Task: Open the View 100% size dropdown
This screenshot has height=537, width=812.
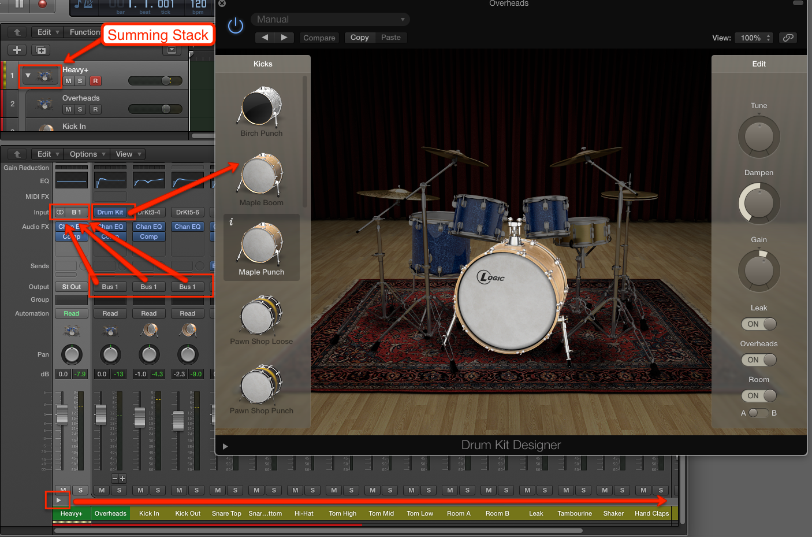Action: [754, 38]
